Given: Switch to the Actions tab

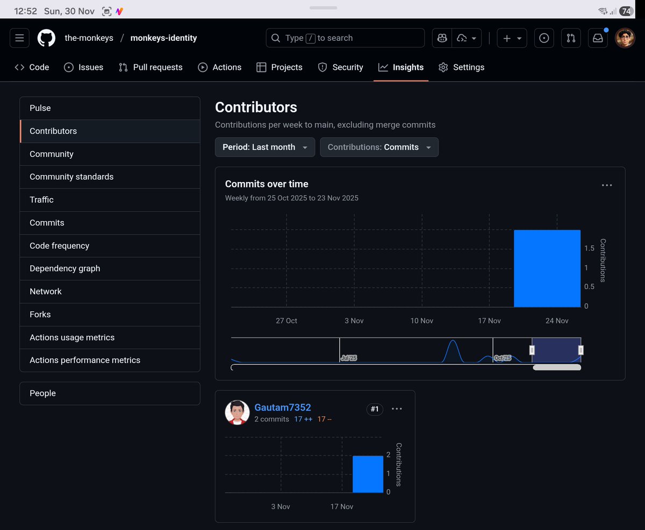Looking at the screenshot, I should point(220,67).
